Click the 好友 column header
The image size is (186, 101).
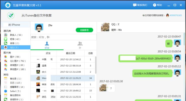[x=48, y=53]
